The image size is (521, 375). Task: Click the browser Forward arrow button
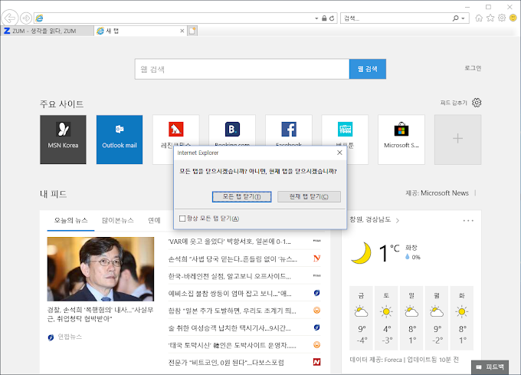point(26,18)
